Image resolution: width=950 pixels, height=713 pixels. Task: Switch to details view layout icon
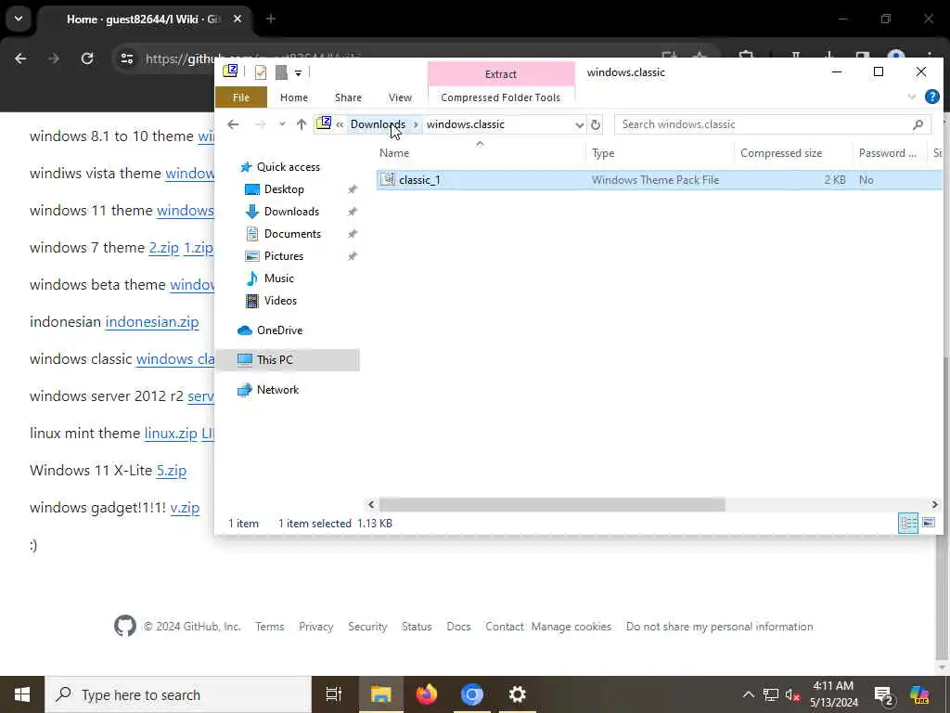click(x=907, y=523)
